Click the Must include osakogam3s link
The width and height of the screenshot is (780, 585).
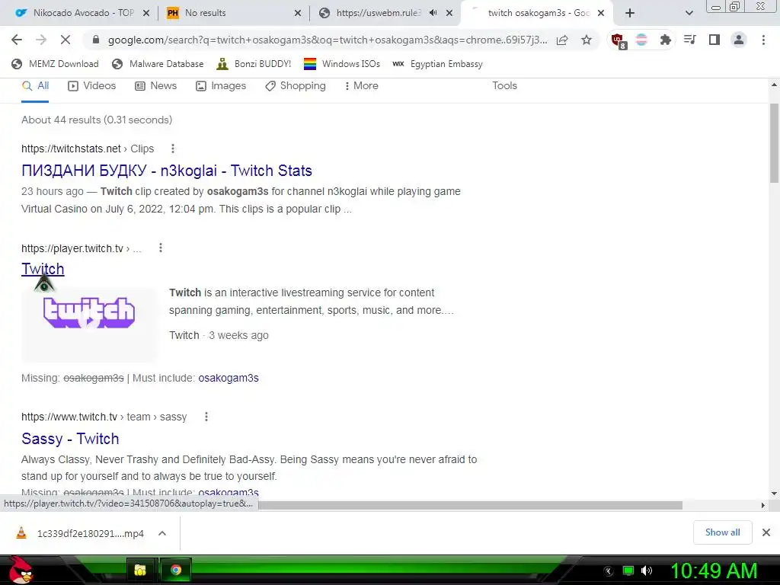pos(229,378)
